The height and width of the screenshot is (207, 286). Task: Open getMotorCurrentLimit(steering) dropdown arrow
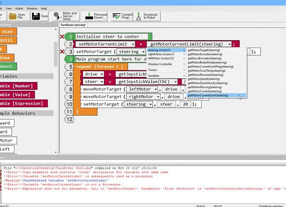pyautogui.click(x=229, y=44)
